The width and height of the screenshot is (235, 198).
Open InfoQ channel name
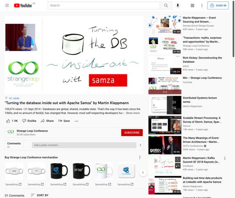(186, 66)
